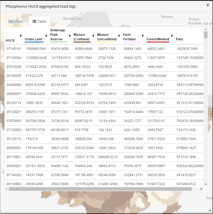The width and height of the screenshot is (213, 214).
Task: Click horizontal scrollbar left arrow
Action: tap(7, 189)
